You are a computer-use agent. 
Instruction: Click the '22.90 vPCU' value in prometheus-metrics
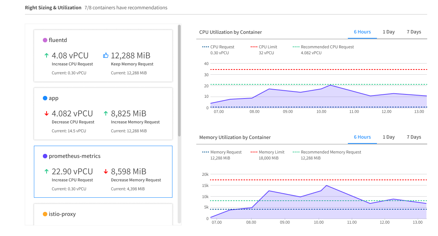[72, 171]
